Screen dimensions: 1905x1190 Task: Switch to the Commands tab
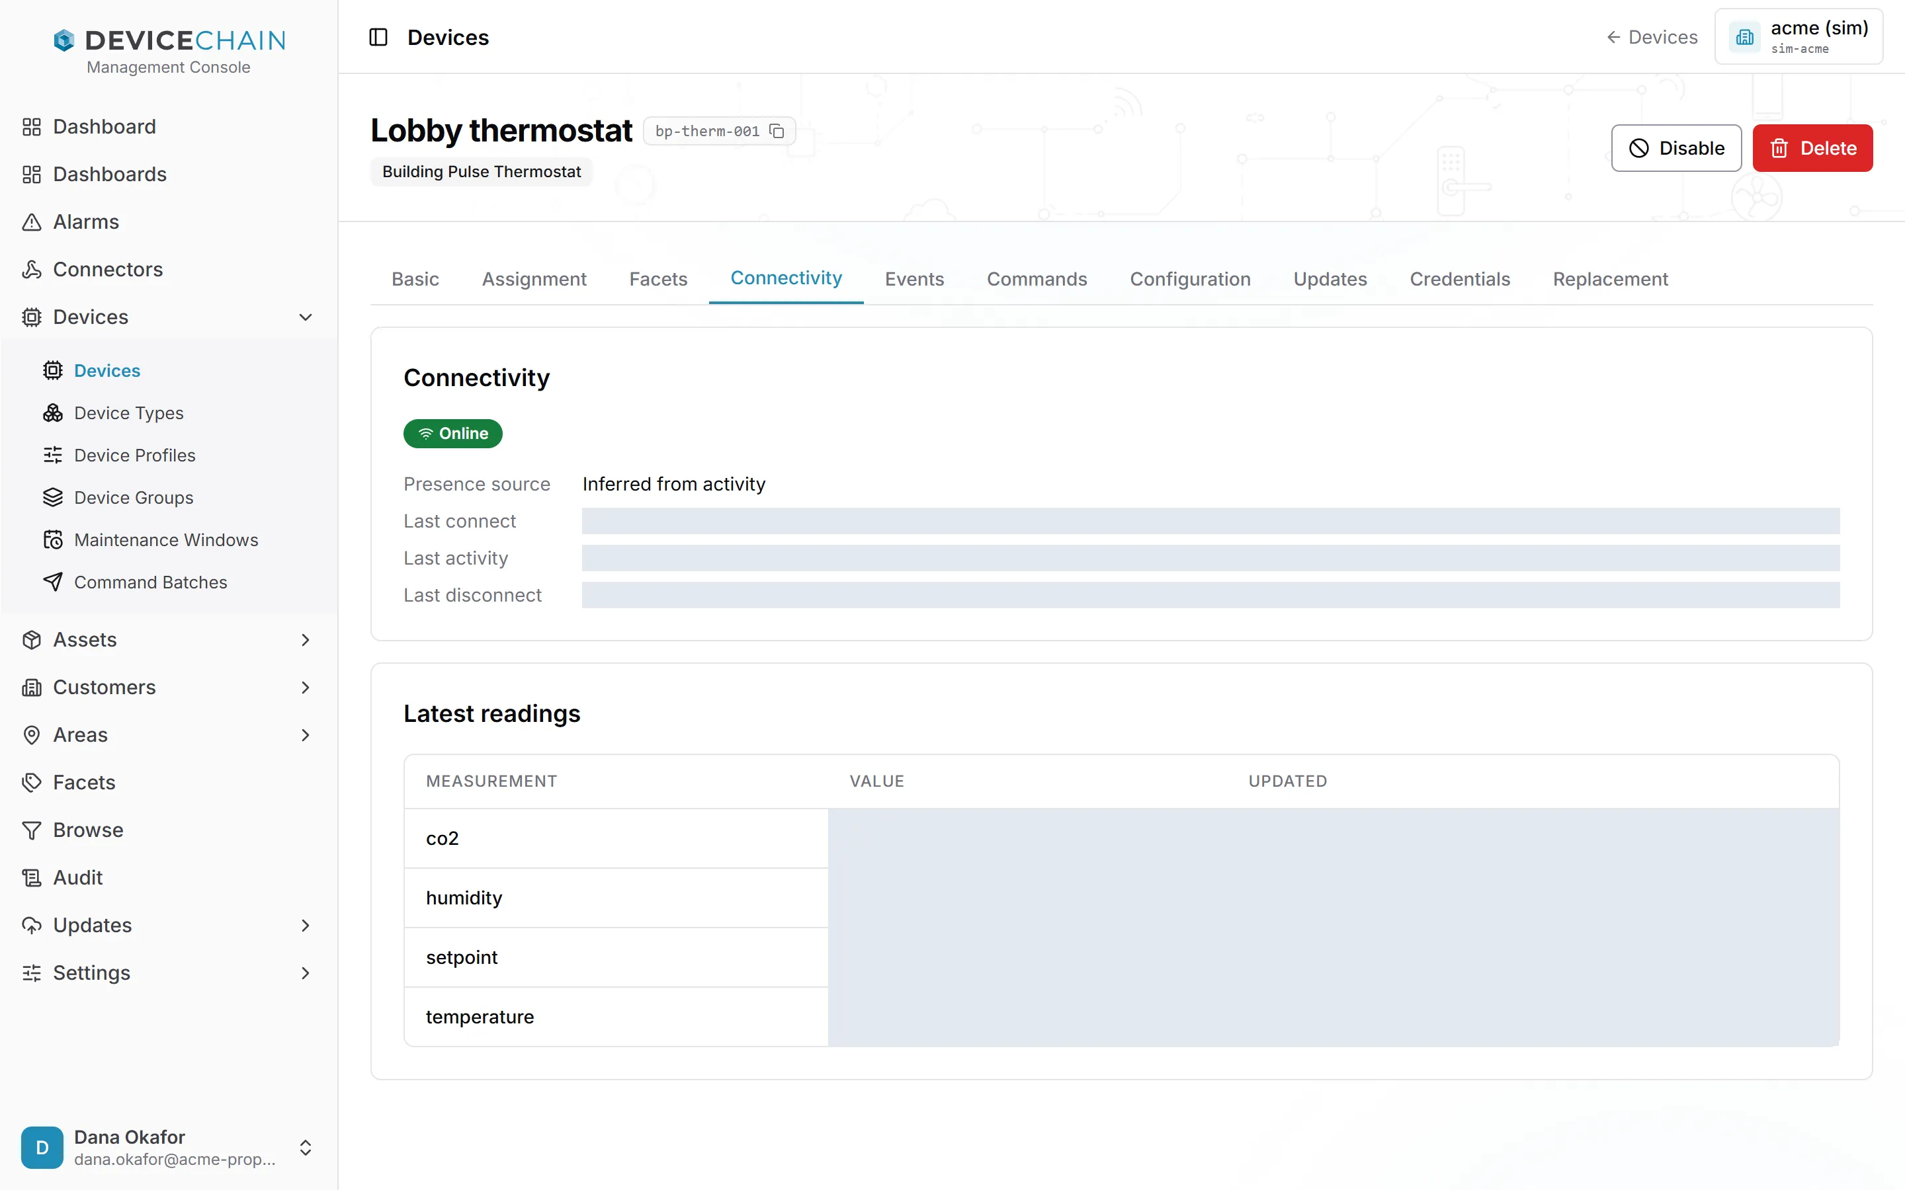1037,280
